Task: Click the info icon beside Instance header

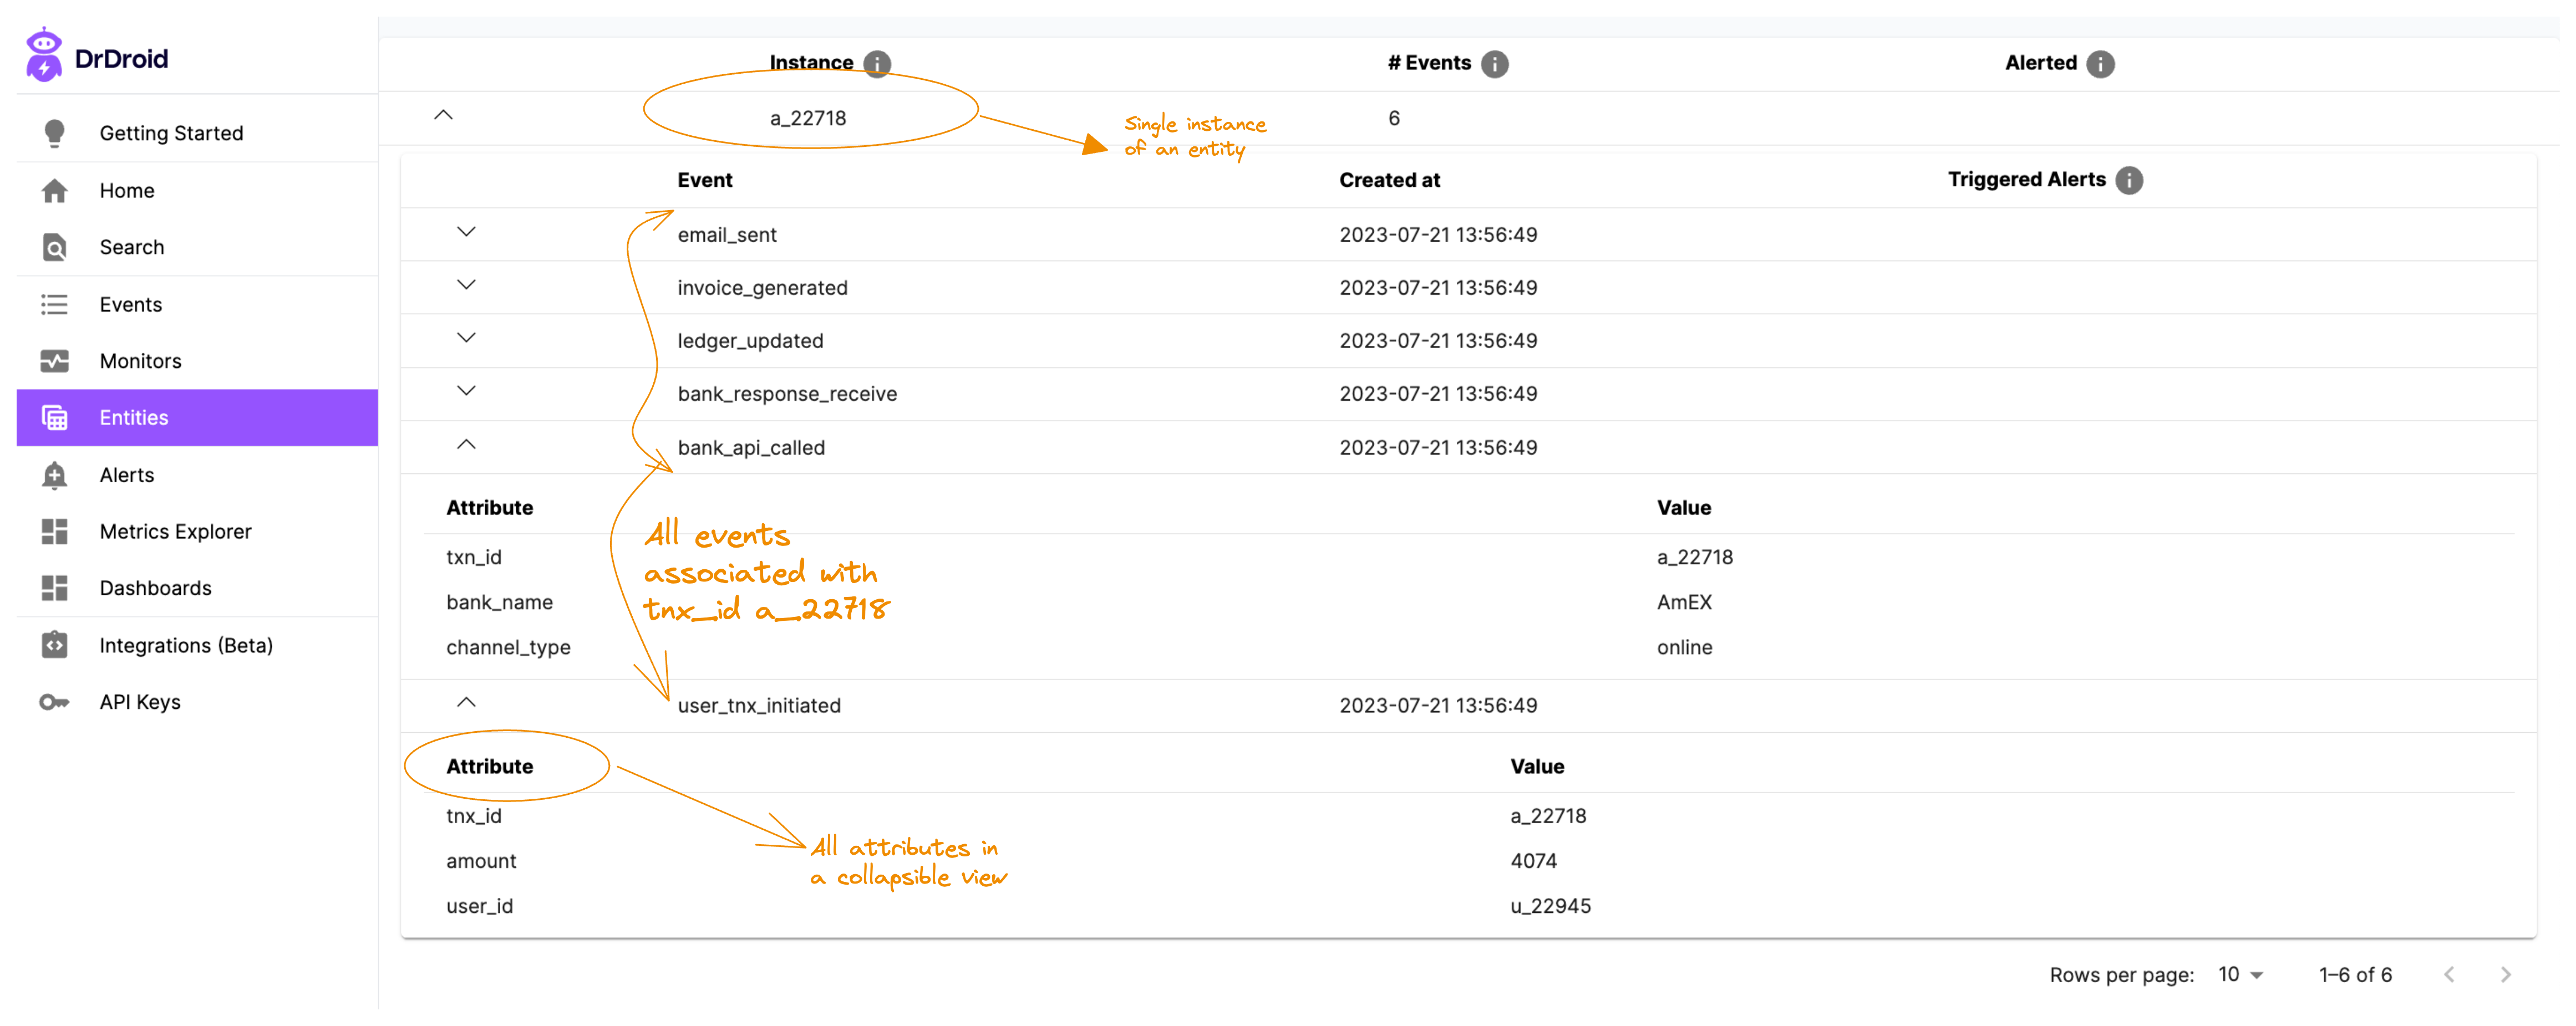Action: click(877, 64)
